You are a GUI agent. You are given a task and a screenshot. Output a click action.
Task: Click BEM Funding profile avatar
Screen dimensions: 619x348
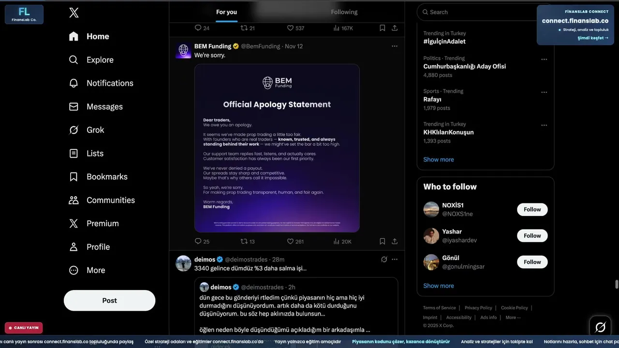(x=183, y=50)
